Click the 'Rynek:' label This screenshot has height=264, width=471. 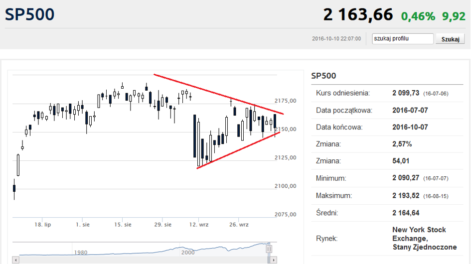tap(327, 239)
